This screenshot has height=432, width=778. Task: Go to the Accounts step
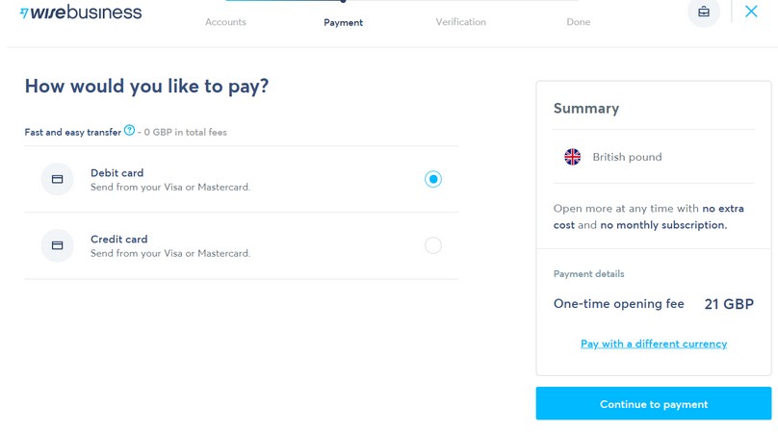(x=225, y=22)
